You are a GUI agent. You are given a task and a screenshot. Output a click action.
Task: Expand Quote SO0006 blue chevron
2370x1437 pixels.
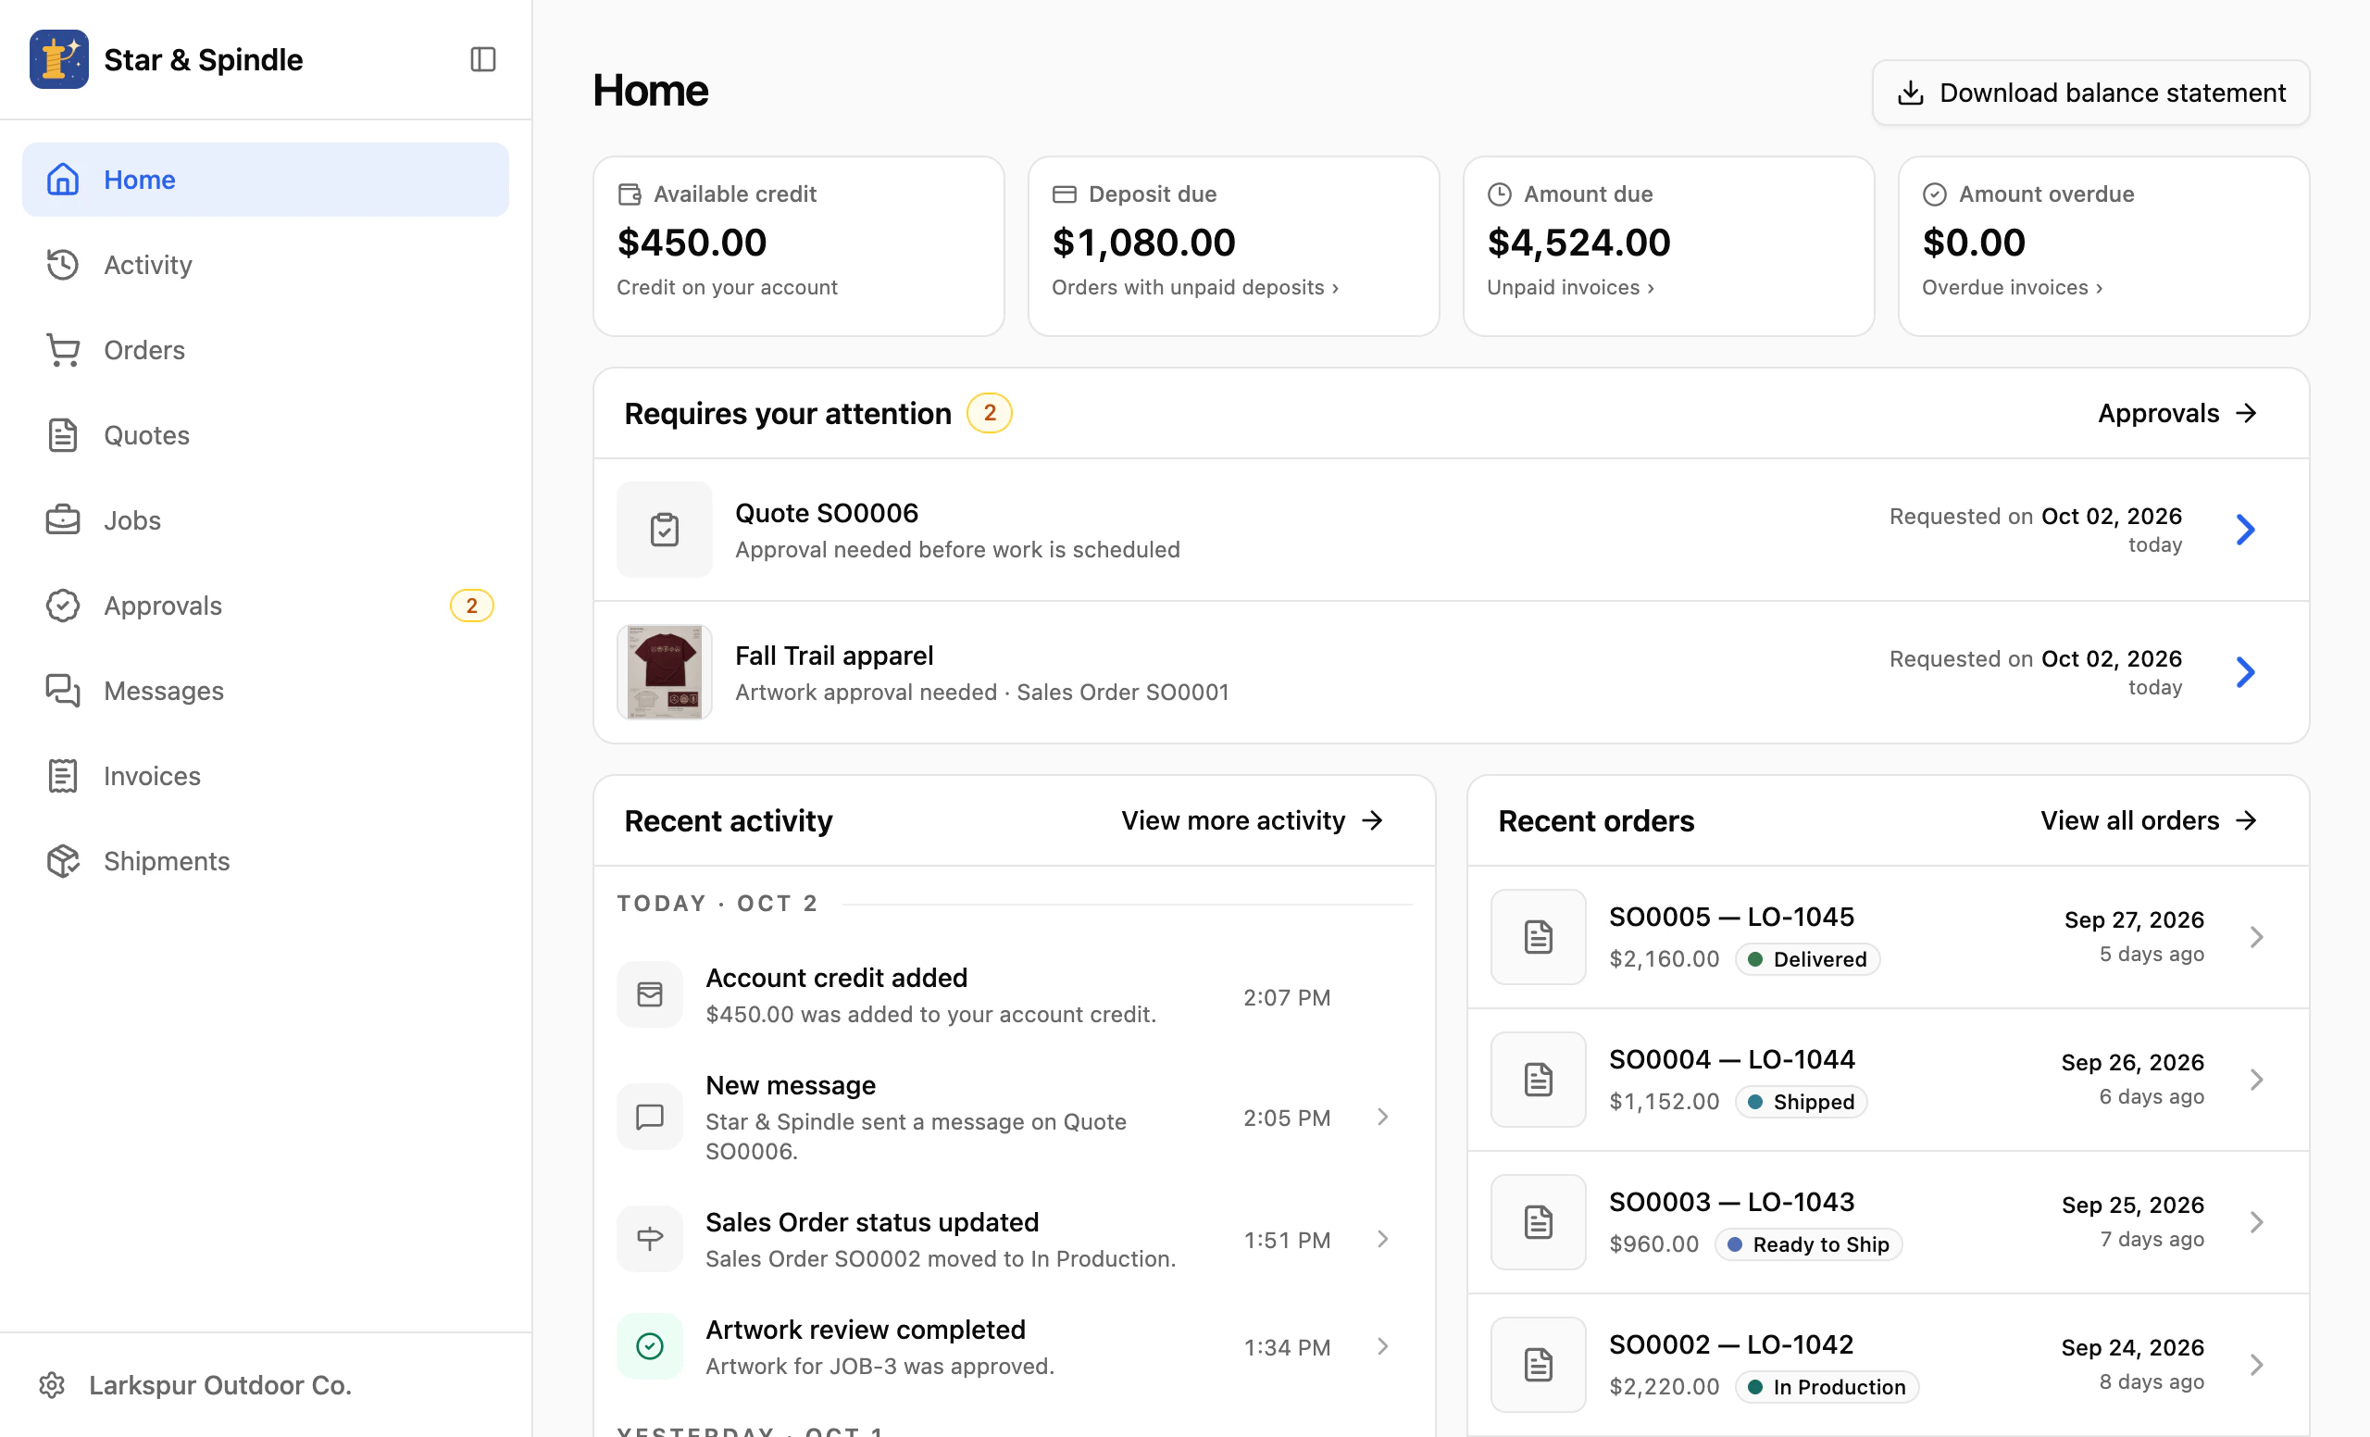coord(2246,529)
